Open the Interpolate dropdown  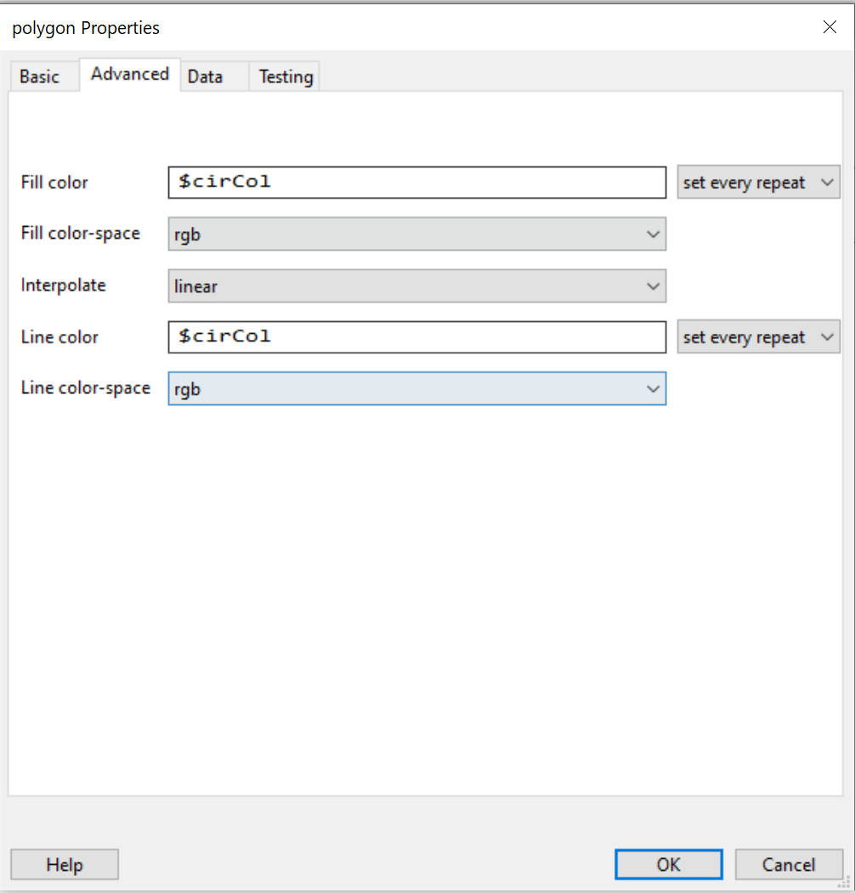416,286
